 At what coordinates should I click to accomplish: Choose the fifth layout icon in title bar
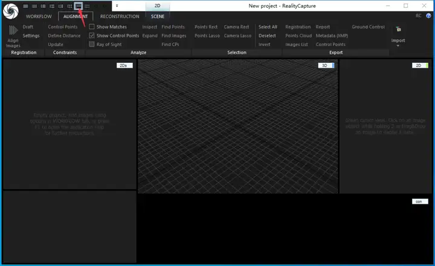[x=61, y=6]
